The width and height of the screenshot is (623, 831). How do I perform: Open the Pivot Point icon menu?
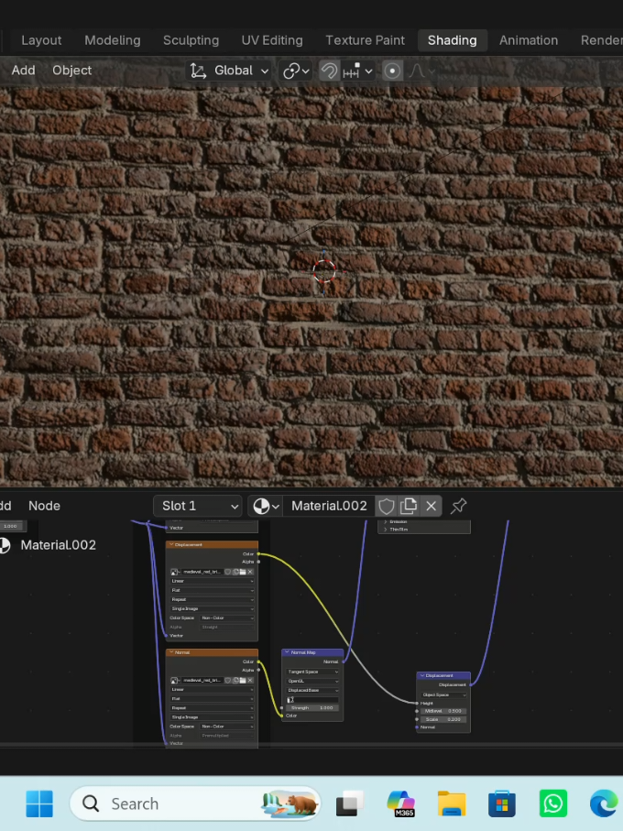[x=296, y=71]
